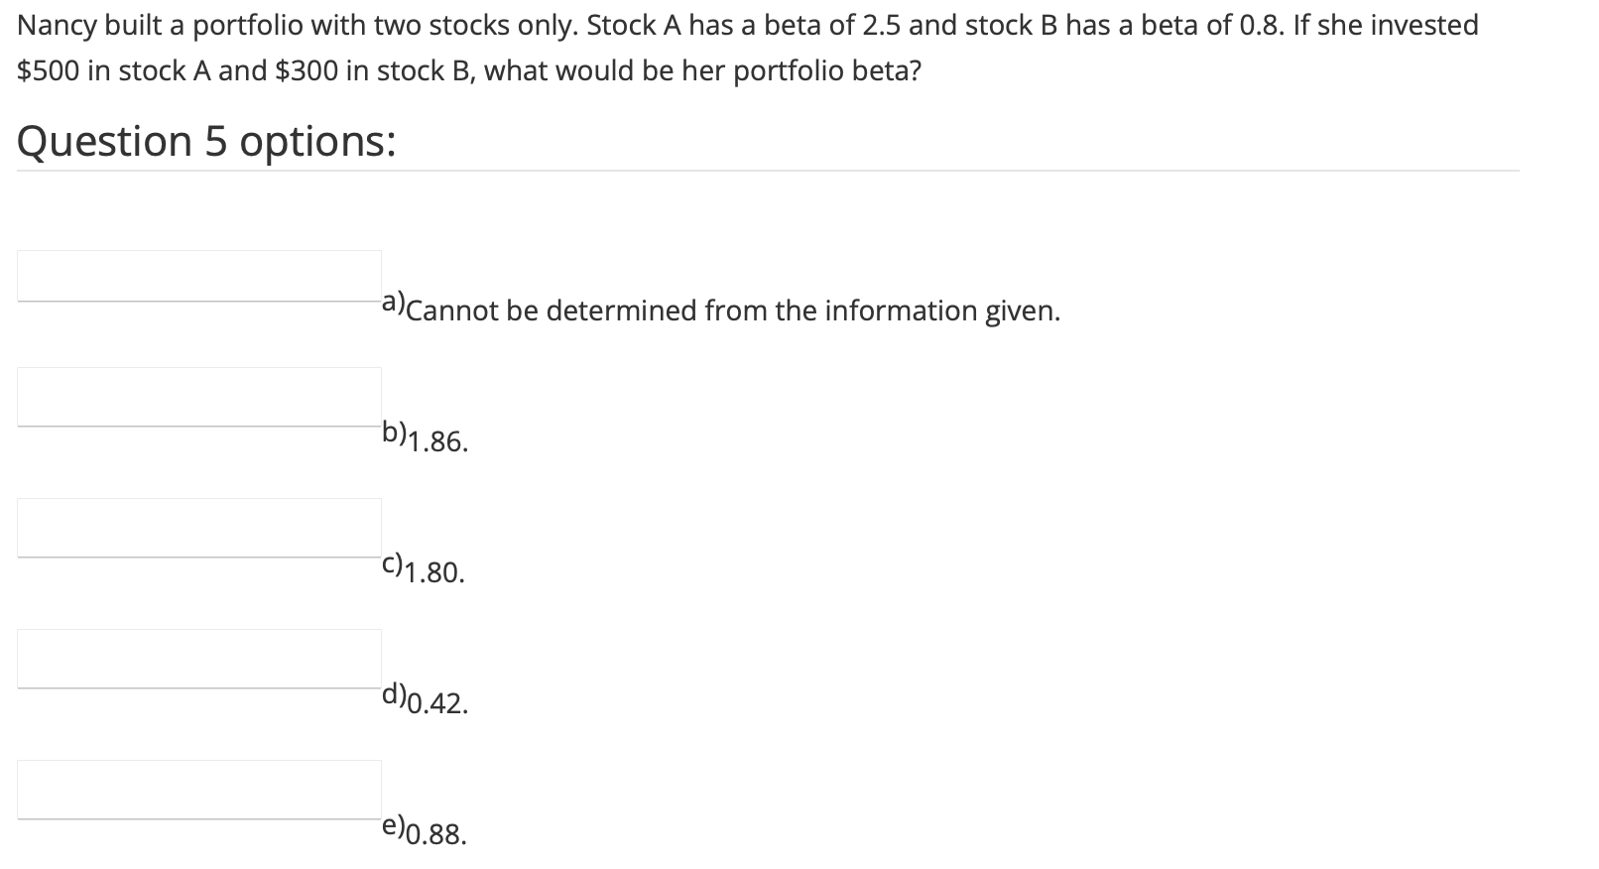Click the text '1.80.' next to option c
Viewport: 1599px width, 869px height.
(x=434, y=571)
